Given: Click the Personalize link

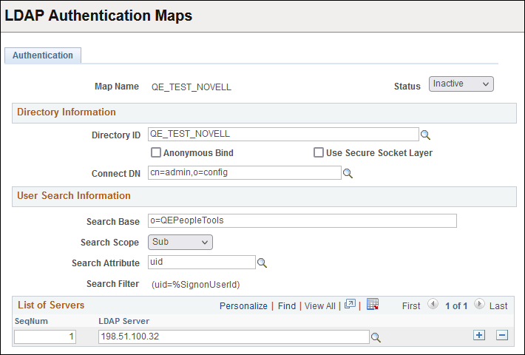Looking at the screenshot, I should point(243,305).
